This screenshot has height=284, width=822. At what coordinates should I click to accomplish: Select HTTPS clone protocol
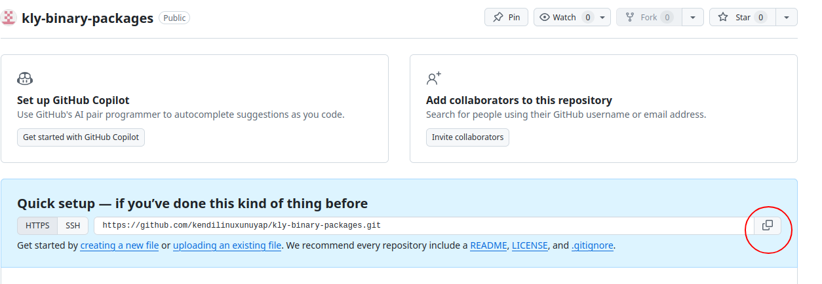[x=37, y=226]
